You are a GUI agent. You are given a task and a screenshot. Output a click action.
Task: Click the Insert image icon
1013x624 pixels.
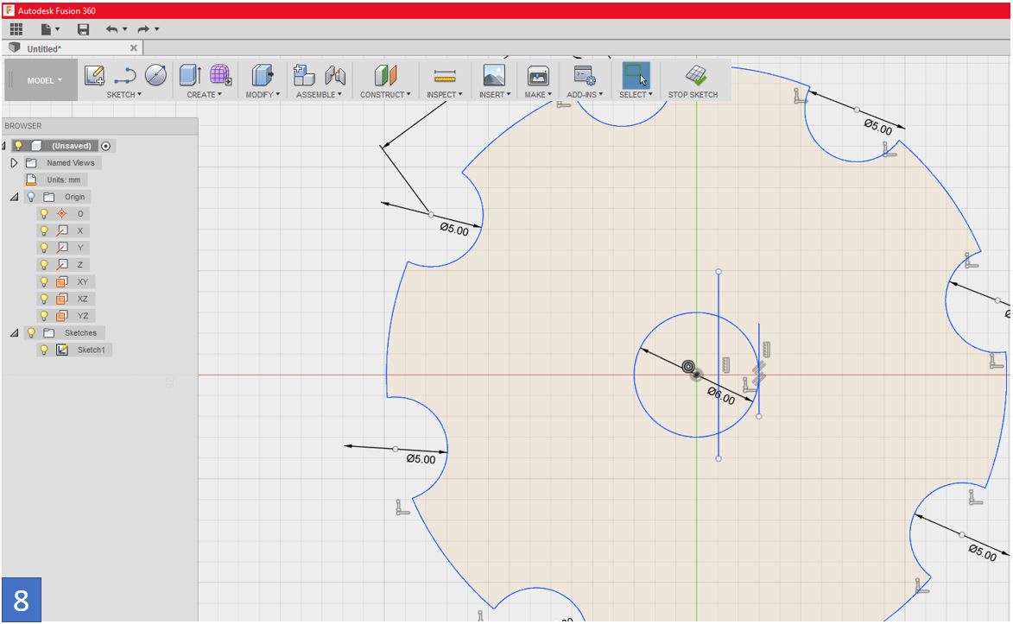[494, 76]
